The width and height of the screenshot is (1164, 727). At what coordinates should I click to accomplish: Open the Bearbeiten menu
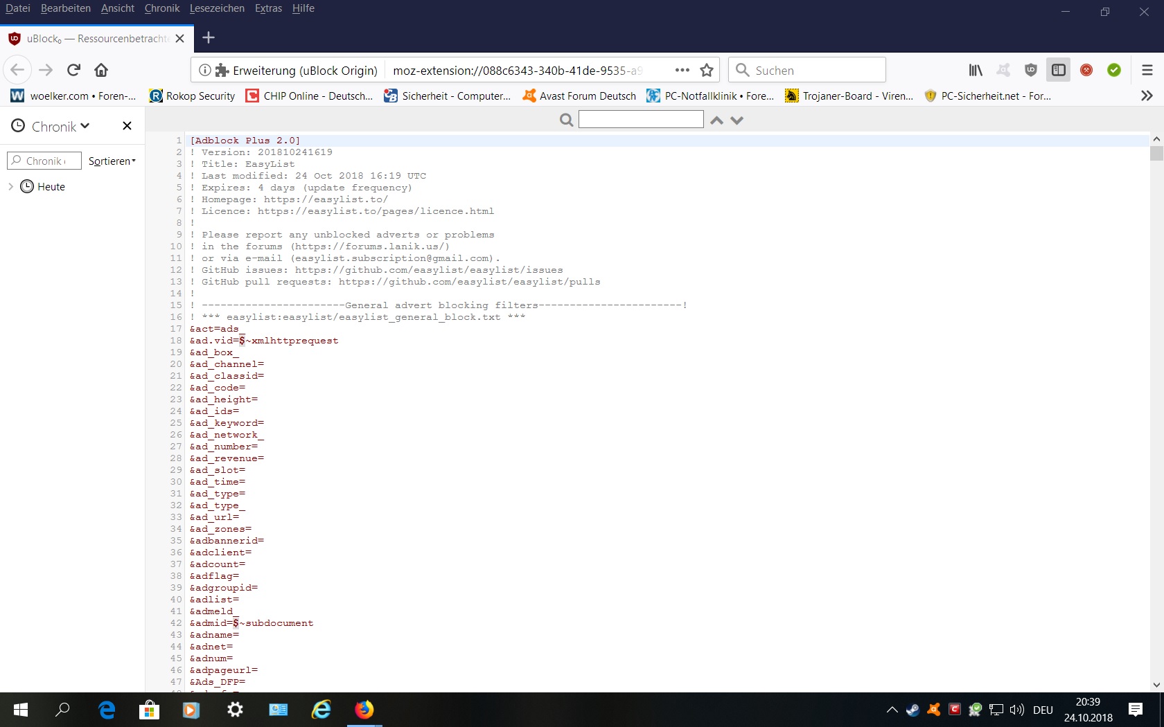(66, 8)
